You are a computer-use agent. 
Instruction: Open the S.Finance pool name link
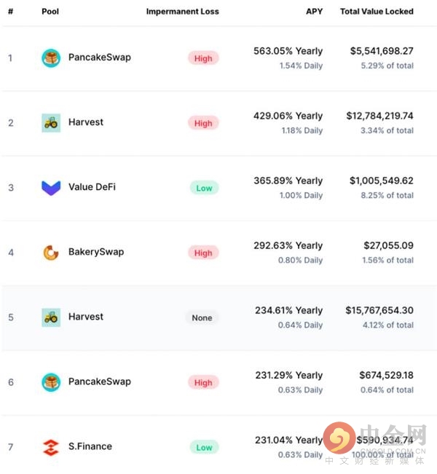90,446
